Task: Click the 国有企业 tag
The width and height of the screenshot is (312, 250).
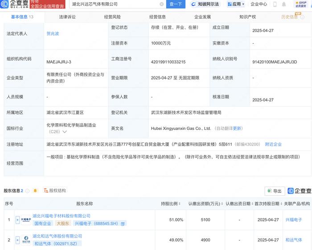Action: click(43, 224)
